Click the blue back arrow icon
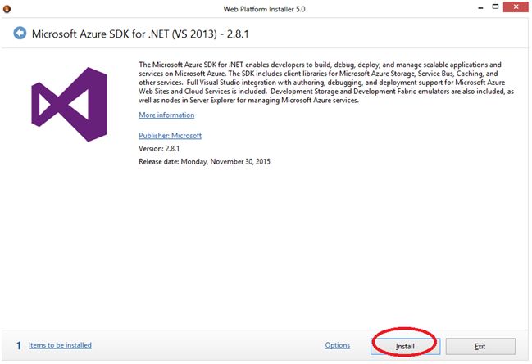This screenshot has height=364, width=532. pyautogui.click(x=20, y=34)
